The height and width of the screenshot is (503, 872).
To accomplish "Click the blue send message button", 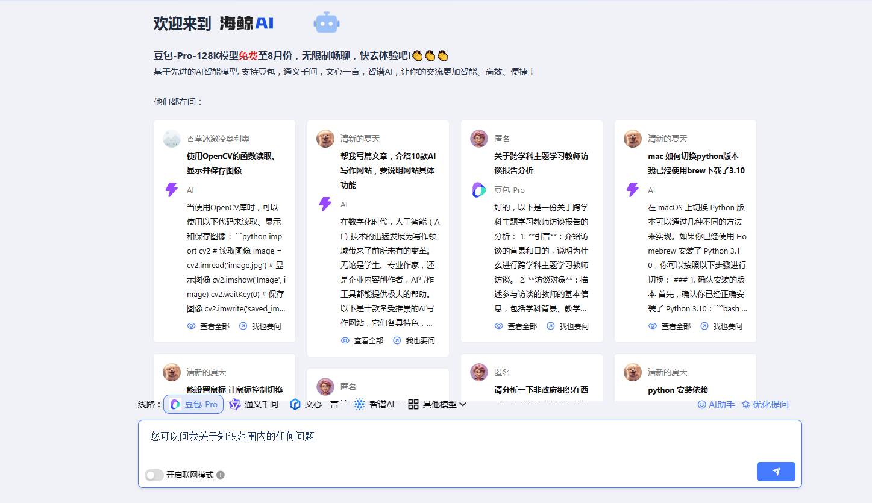I will (x=776, y=472).
